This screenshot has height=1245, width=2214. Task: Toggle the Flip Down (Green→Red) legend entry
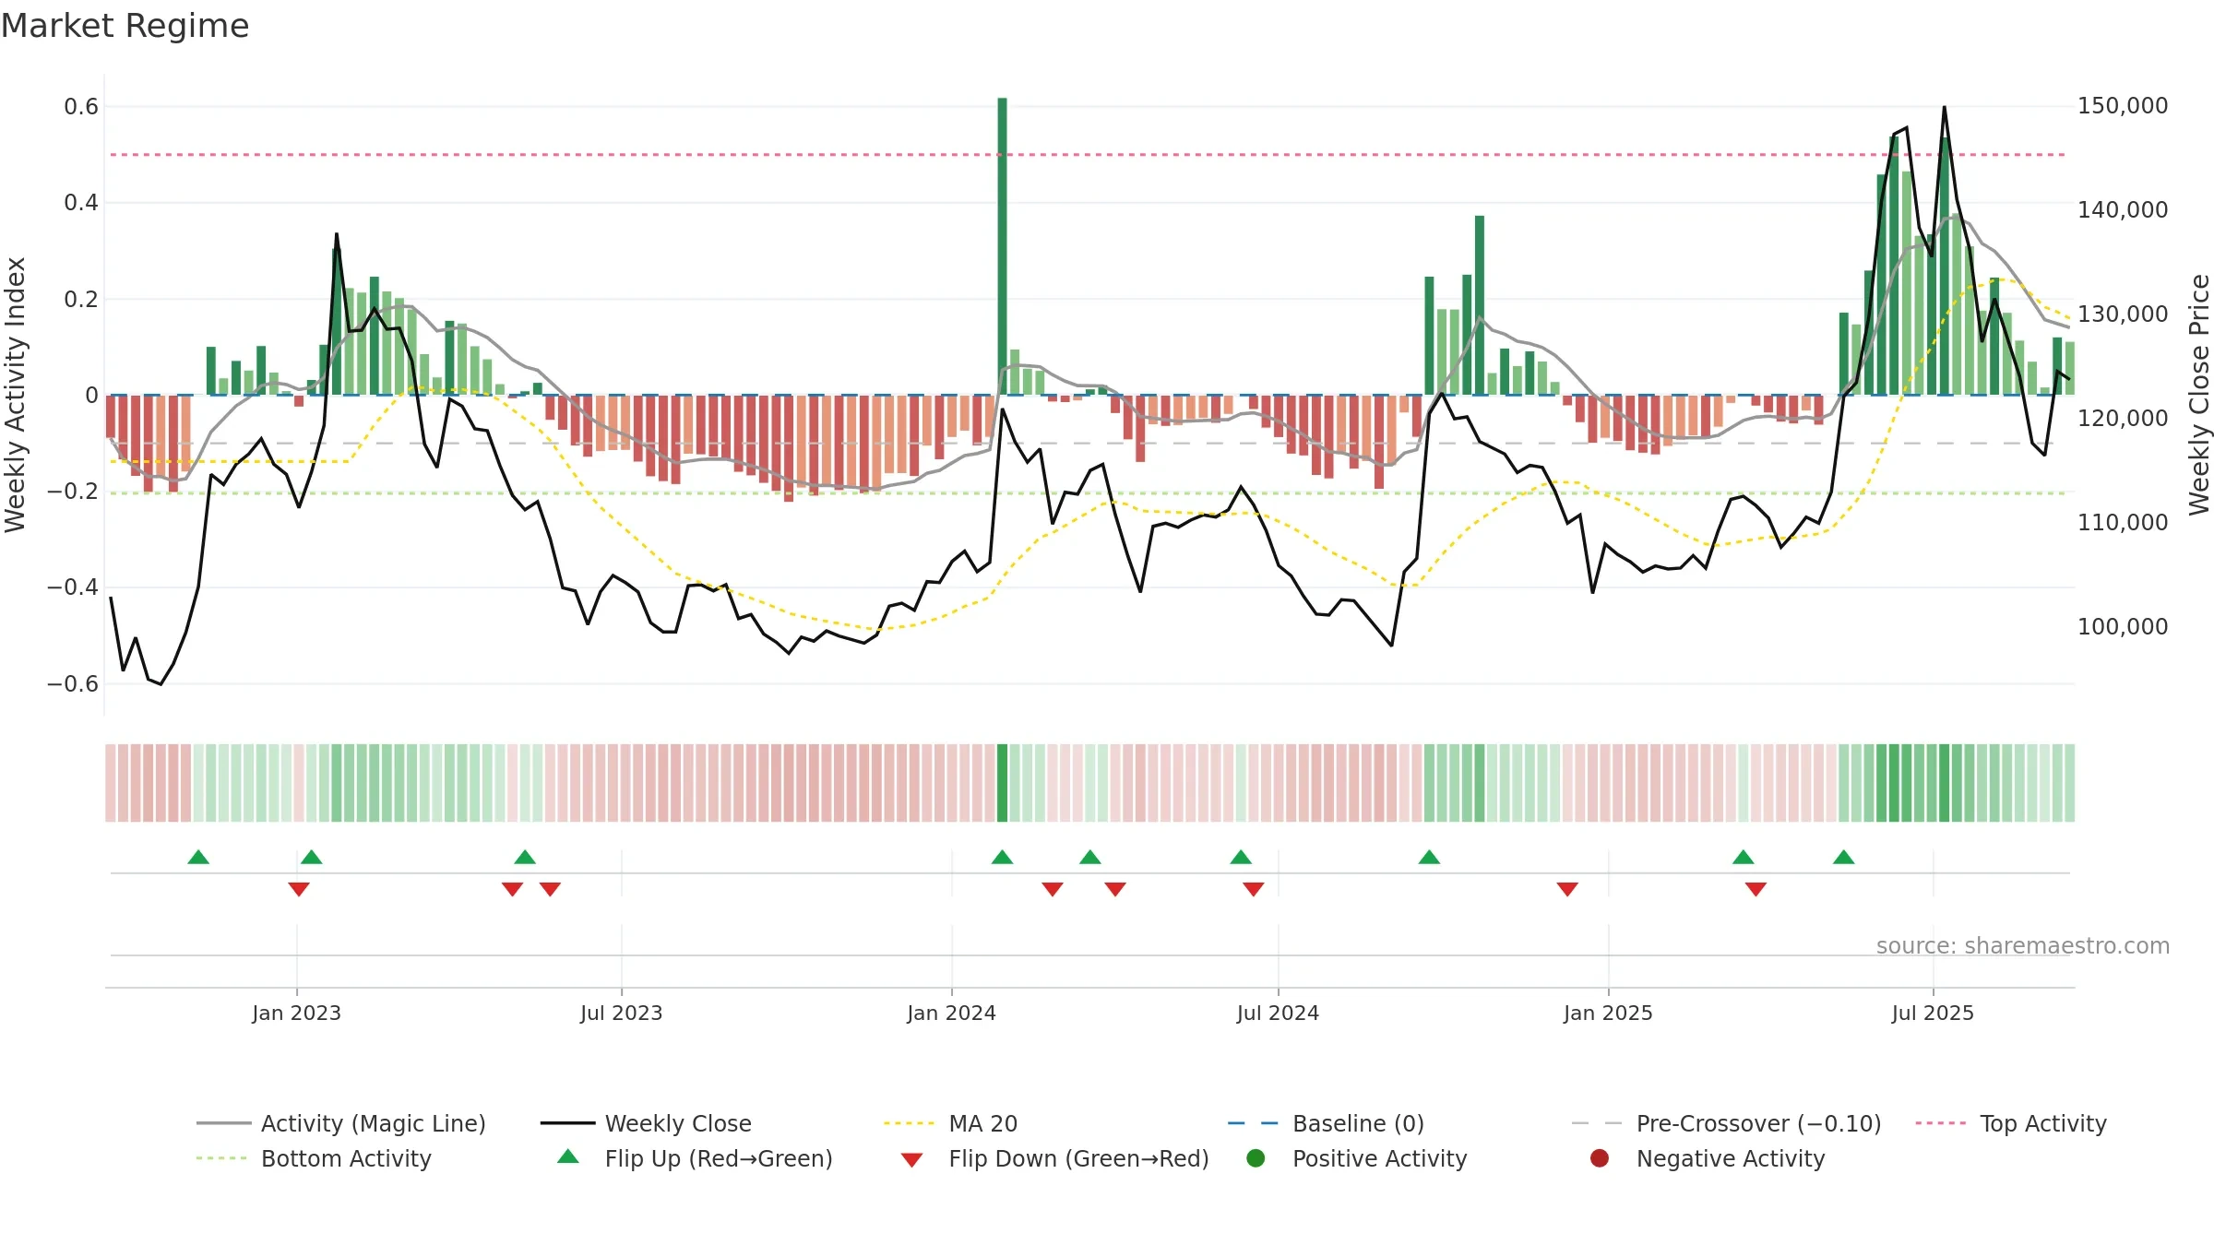(x=1054, y=1158)
